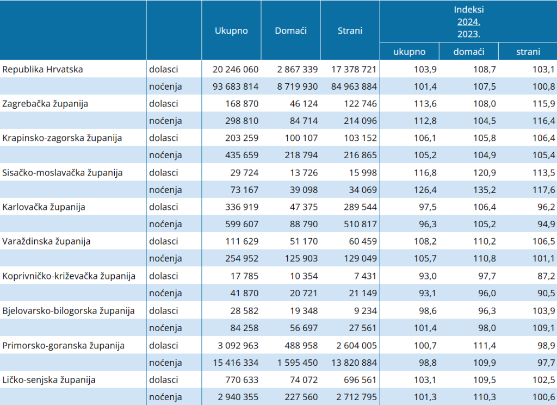Select Krapinsko-zagorska županija row label
The width and height of the screenshot is (557, 405).
pyautogui.click(x=62, y=138)
